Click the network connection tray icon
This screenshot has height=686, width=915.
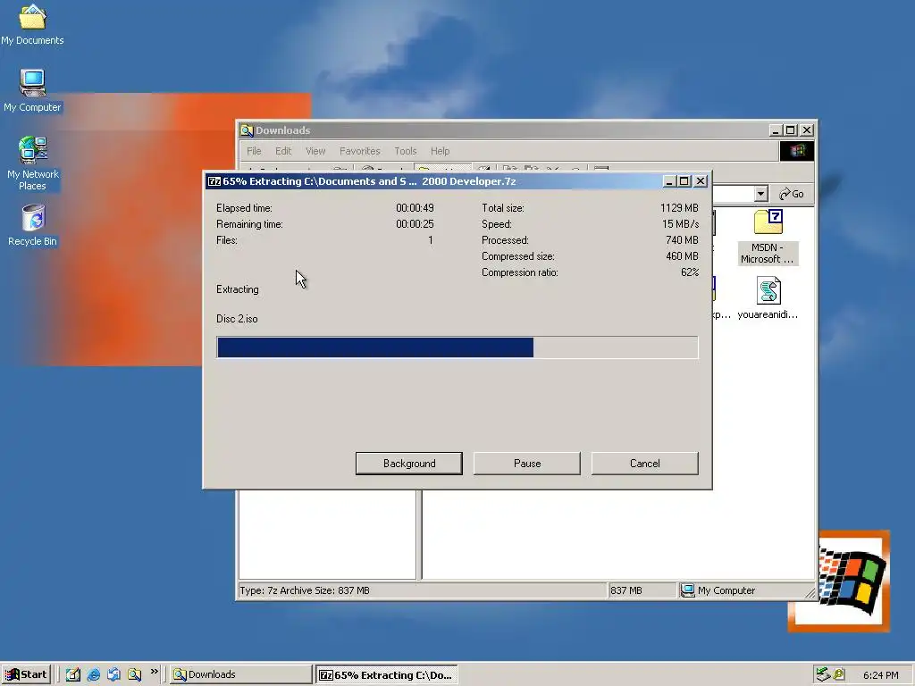click(823, 674)
